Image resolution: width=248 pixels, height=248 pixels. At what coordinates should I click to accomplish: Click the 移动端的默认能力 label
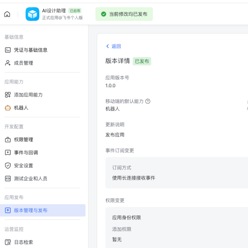(x=124, y=101)
